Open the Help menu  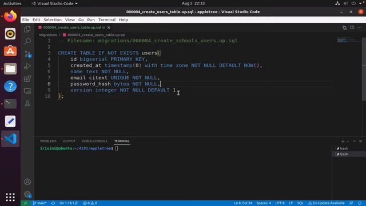124,19
